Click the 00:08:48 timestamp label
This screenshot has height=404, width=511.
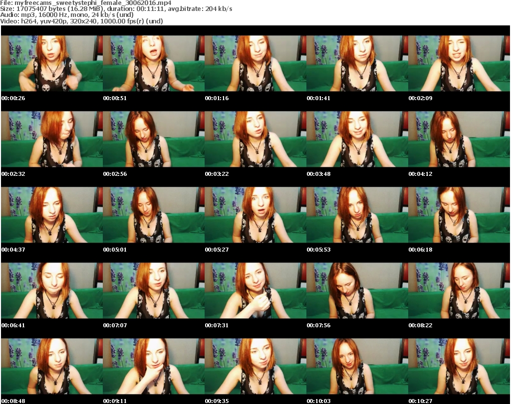(x=13, y=401)
